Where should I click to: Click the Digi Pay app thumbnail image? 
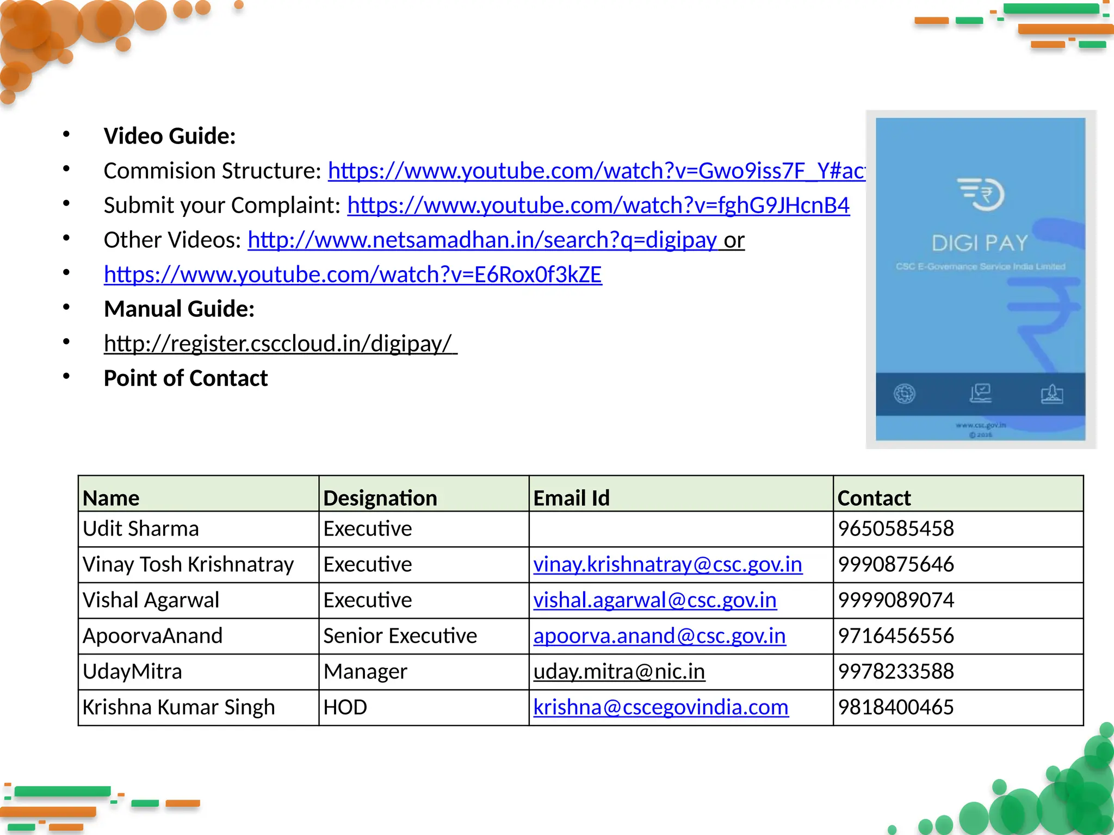click(x=980, y=279)
